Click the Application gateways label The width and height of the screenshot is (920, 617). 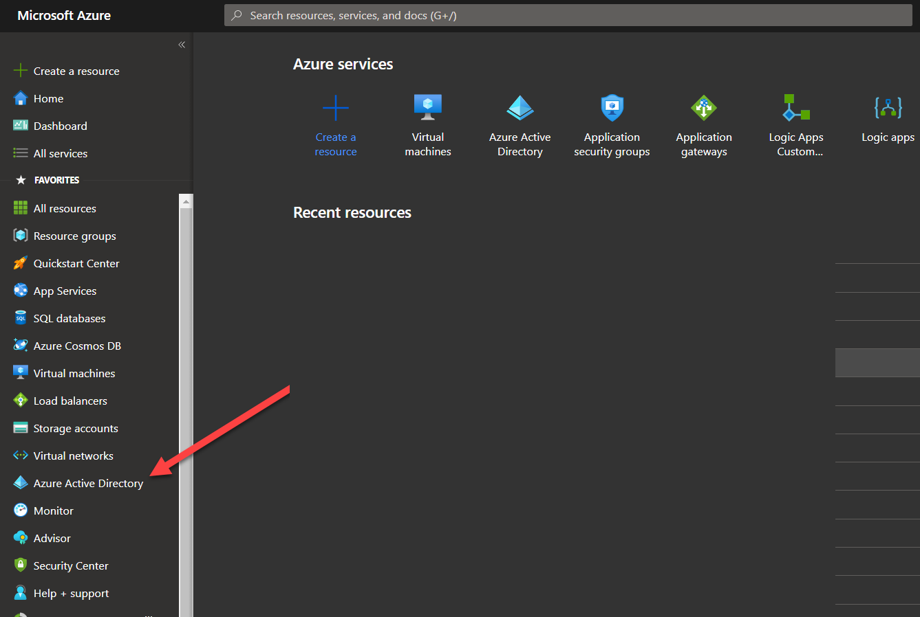pyautogui.click(x=704, y=144)
